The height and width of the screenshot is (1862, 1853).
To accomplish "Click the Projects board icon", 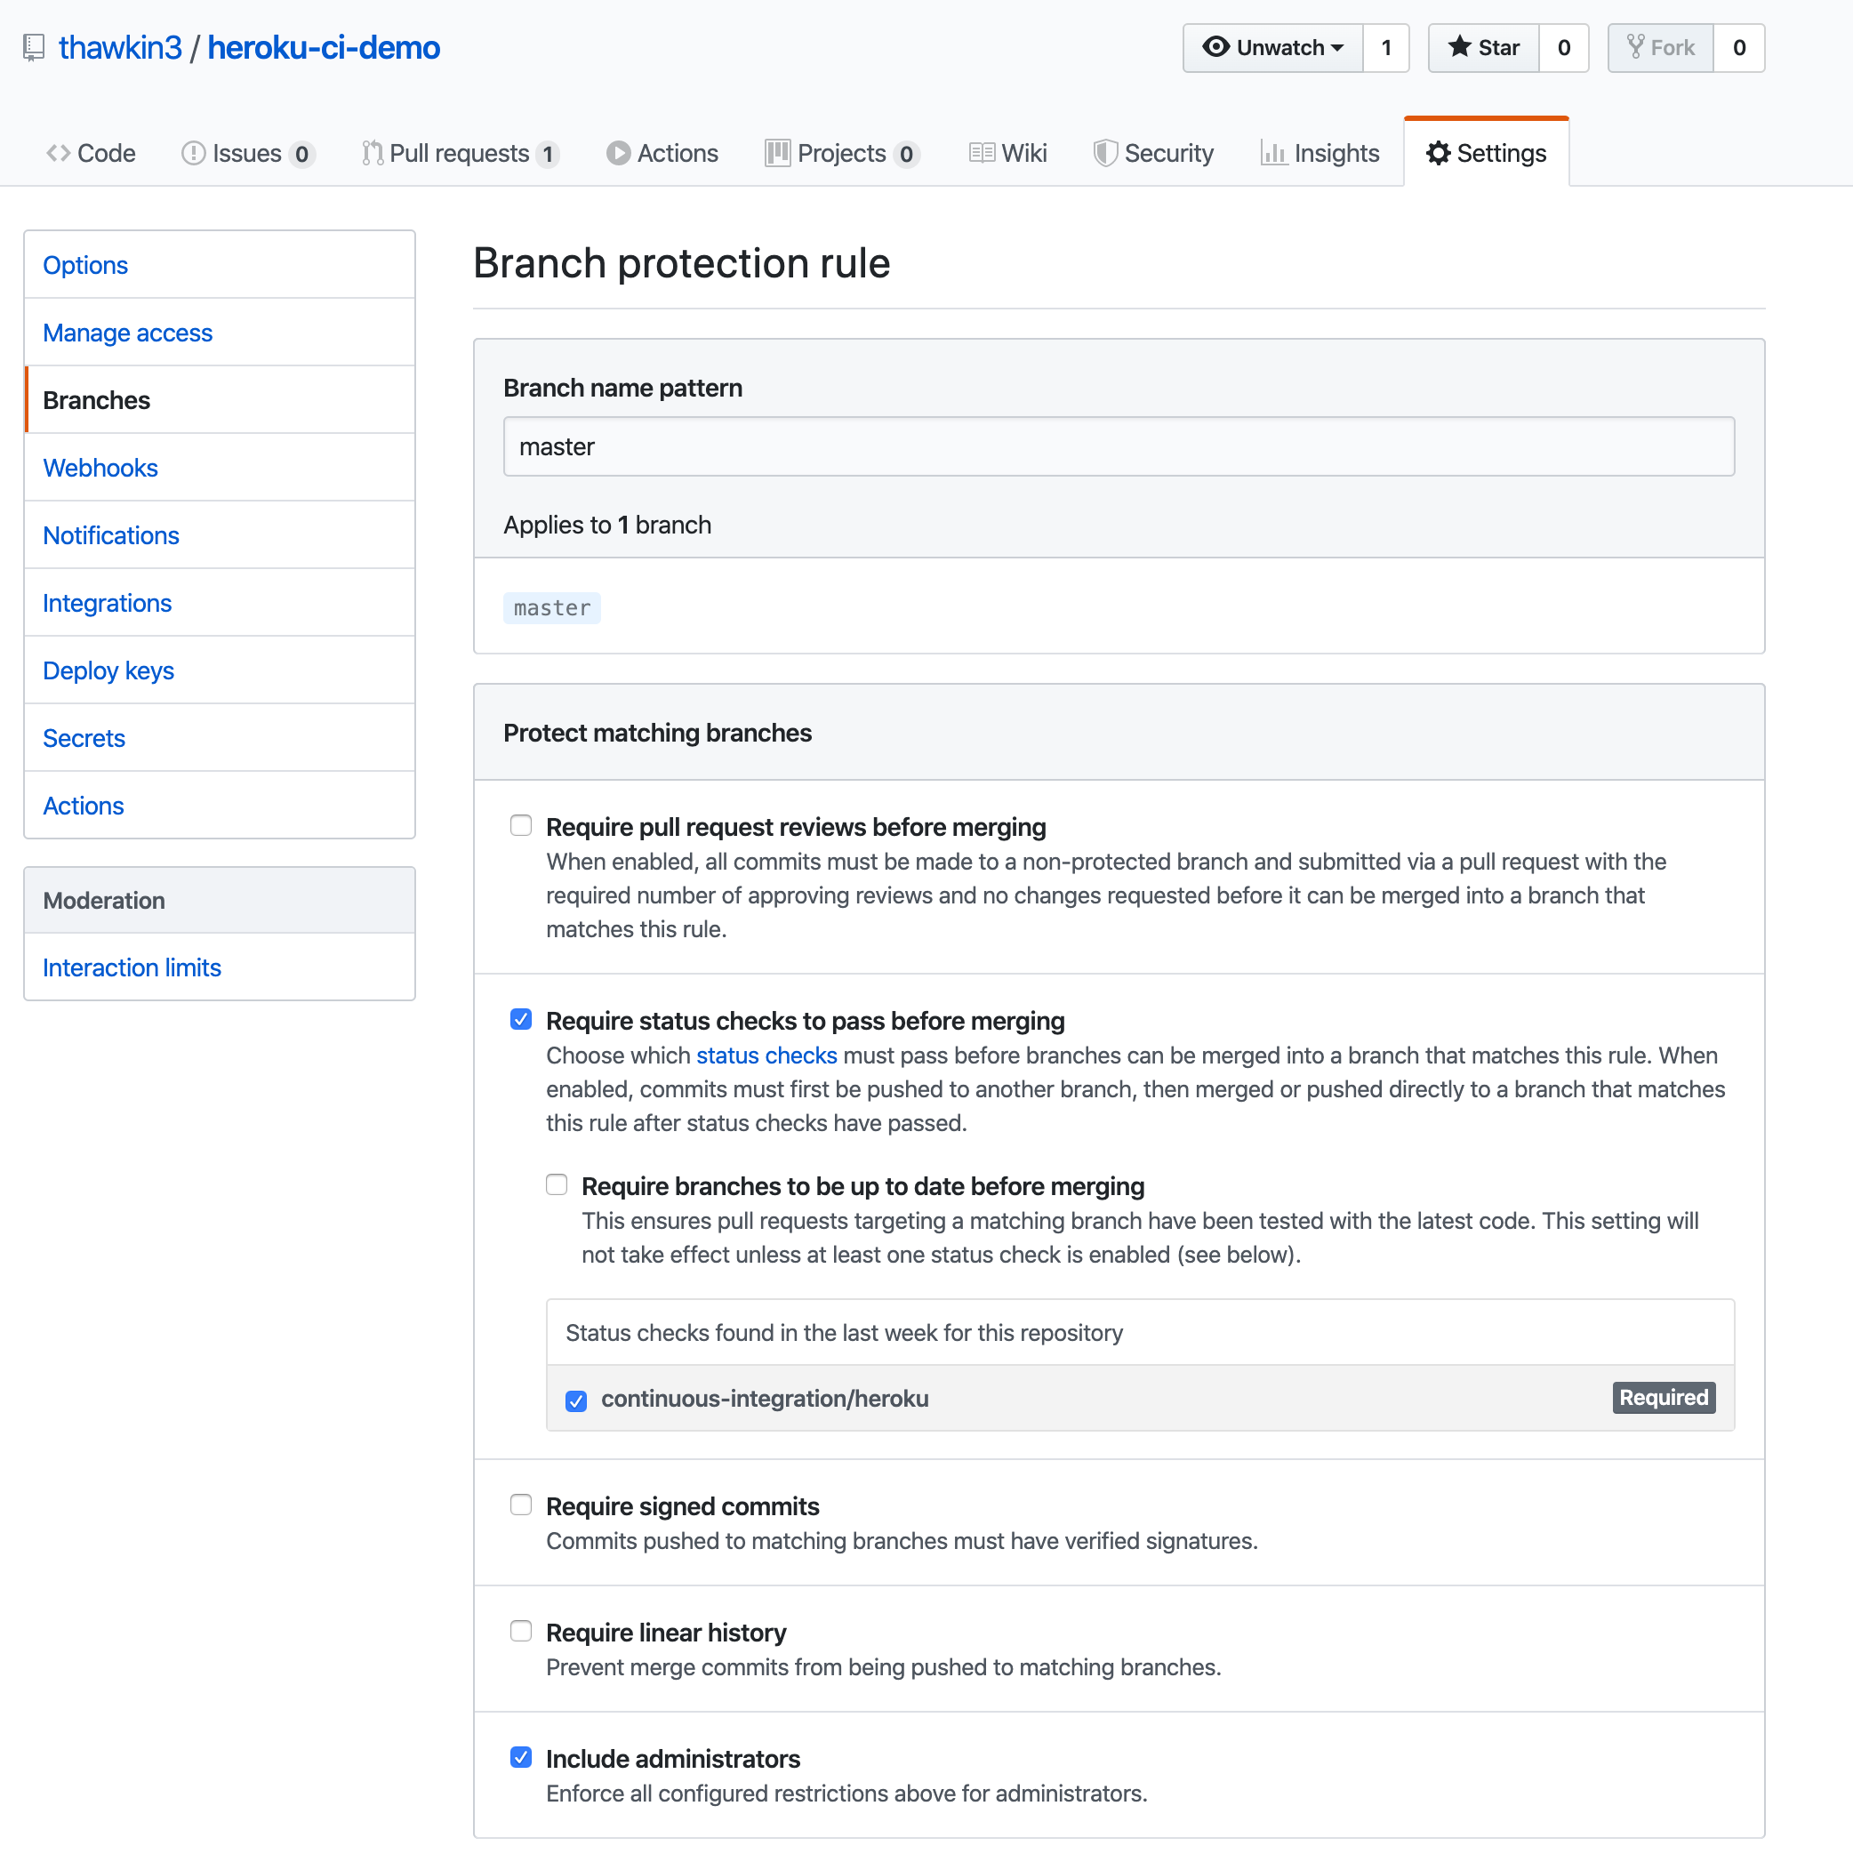I will pos(776,153).
